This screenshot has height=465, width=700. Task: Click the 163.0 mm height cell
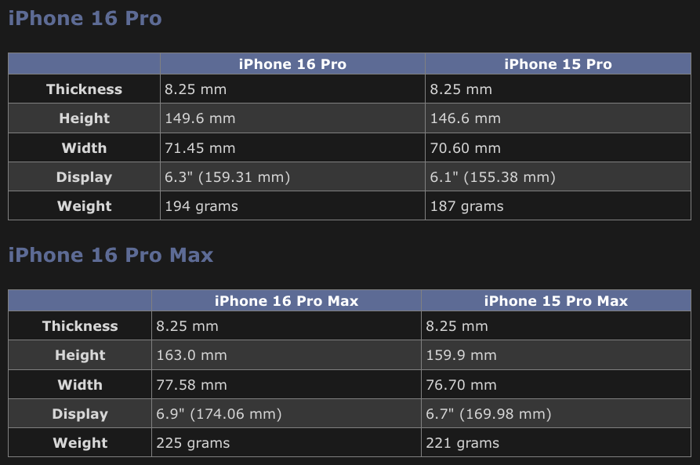pyautogui.click(x=192, y=356)
